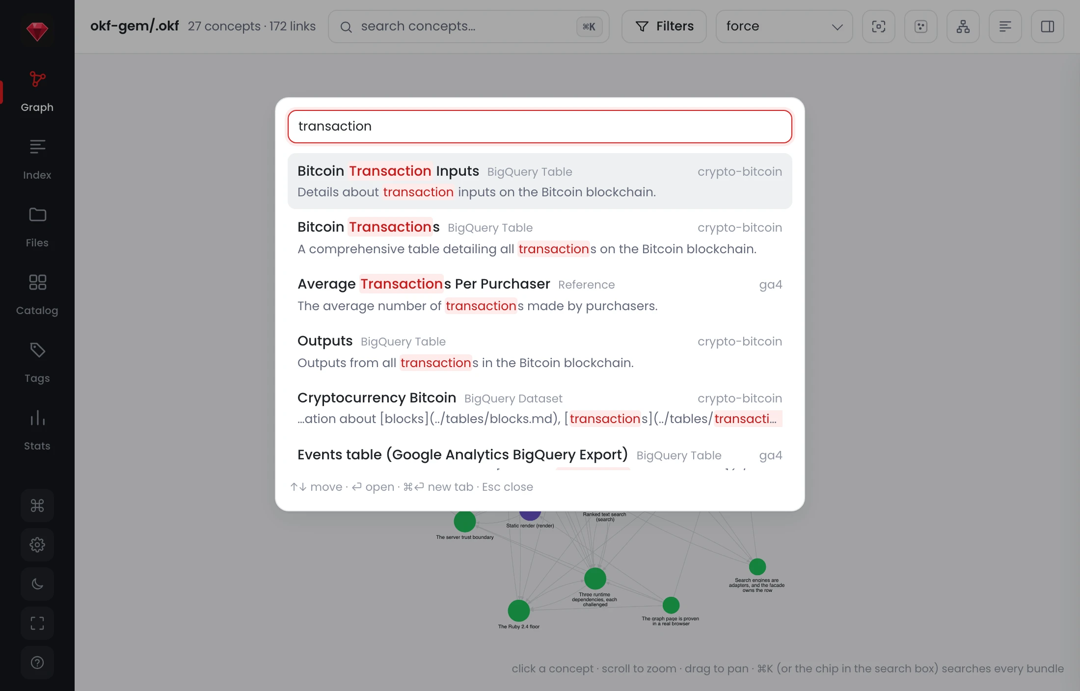Open the Catalog view in sidebar
Viewport: 1080px width, 691px height.
point(37,295)
